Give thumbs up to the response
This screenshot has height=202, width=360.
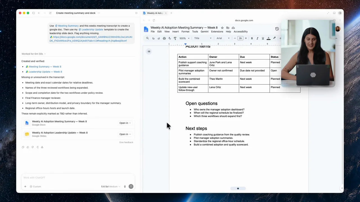(x=28, y=147)
